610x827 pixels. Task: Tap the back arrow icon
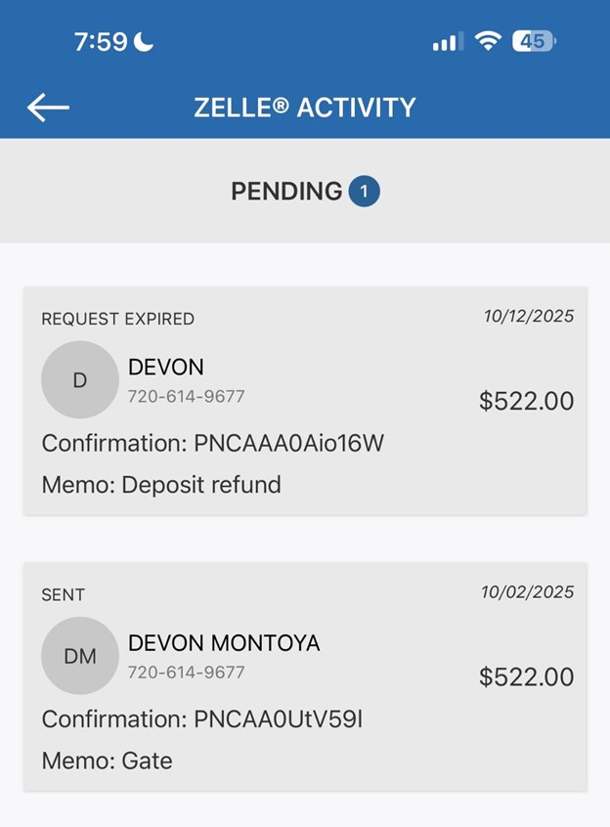pos(48,107)
